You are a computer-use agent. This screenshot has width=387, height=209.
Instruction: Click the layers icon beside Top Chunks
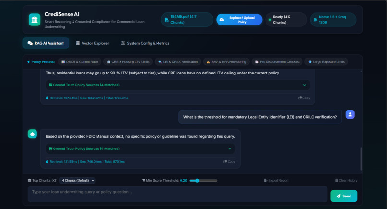[x=30, y=181]
